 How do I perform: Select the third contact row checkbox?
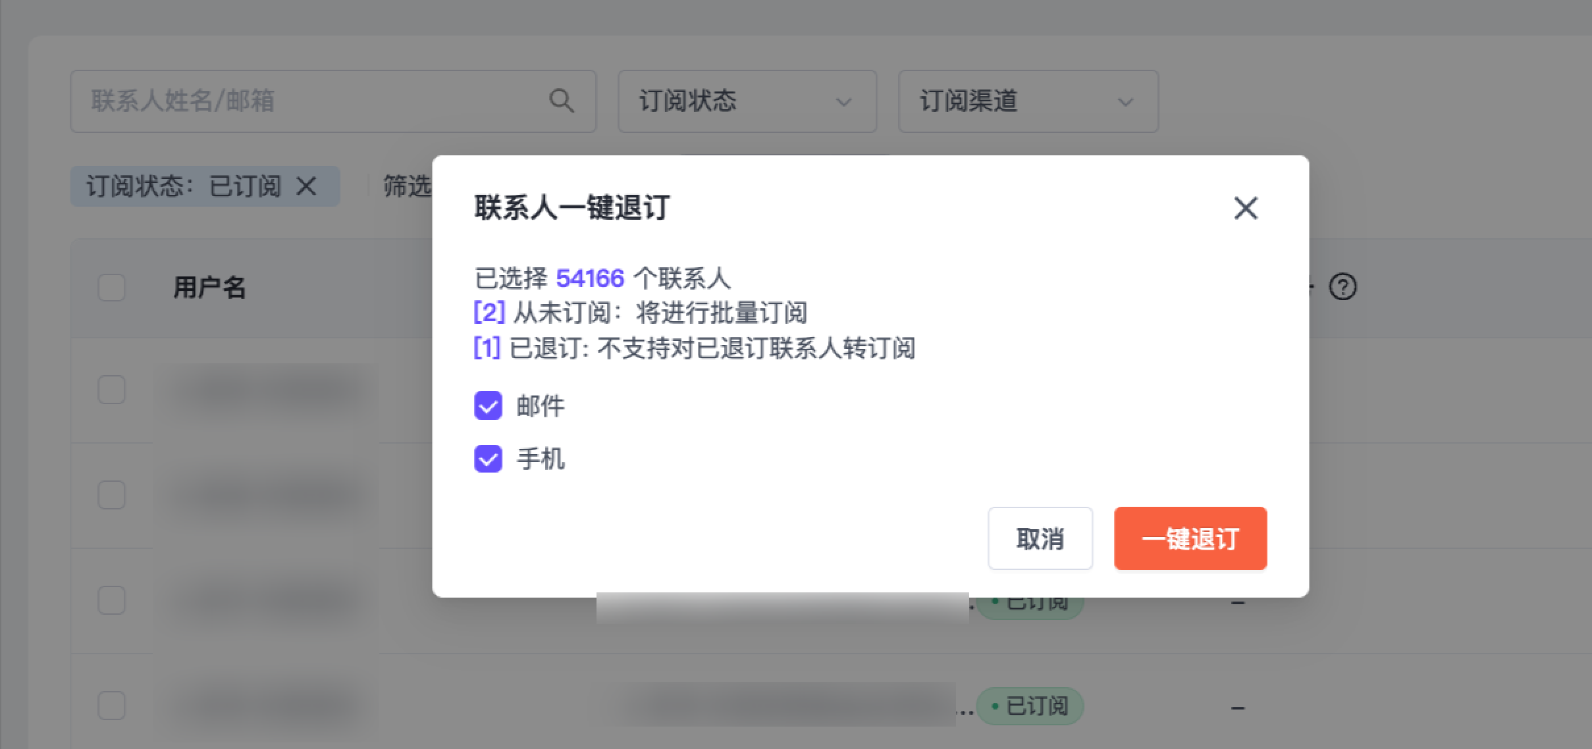111,600
